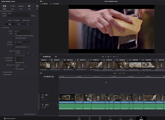The width and height of the screenshot is (165, 120).
Task: Jump to first frame in viewer
Action: point(103,57)
